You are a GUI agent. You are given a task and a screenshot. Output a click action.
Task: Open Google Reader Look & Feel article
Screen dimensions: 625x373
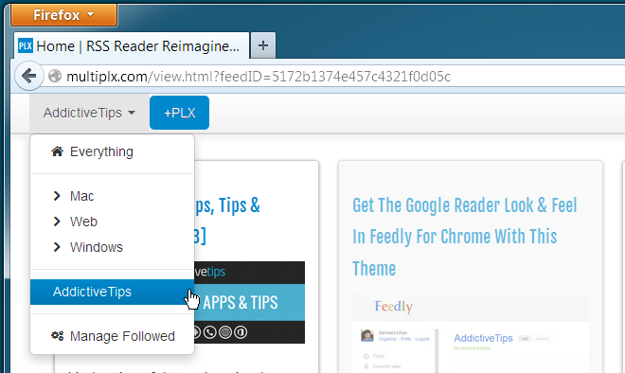click(464, 237)
